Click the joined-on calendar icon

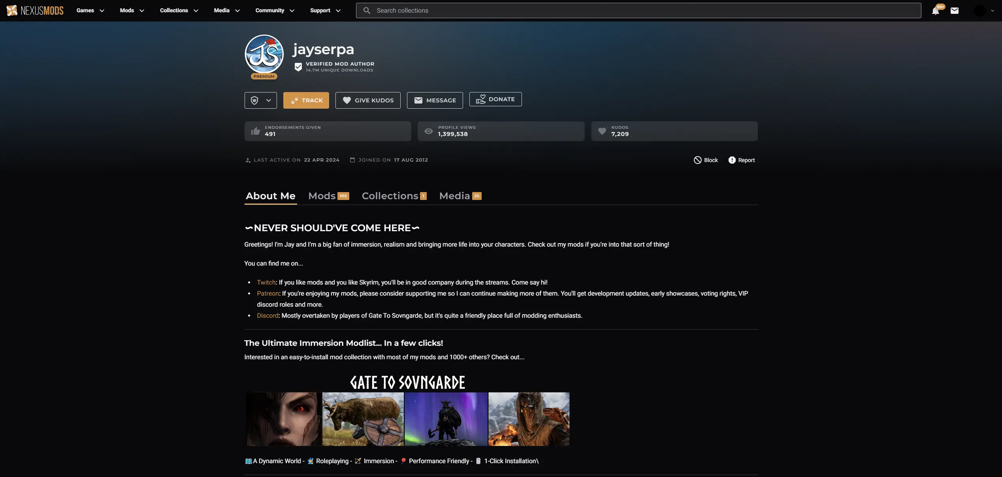point(352,160)
